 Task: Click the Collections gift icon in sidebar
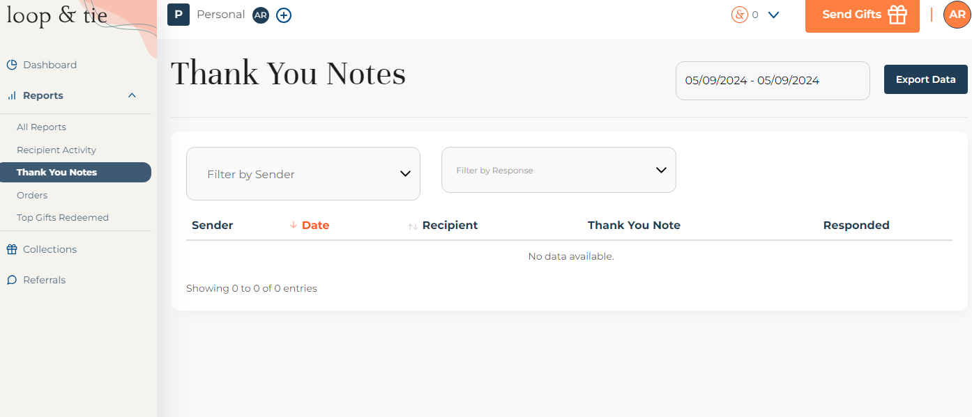[12, 249]
